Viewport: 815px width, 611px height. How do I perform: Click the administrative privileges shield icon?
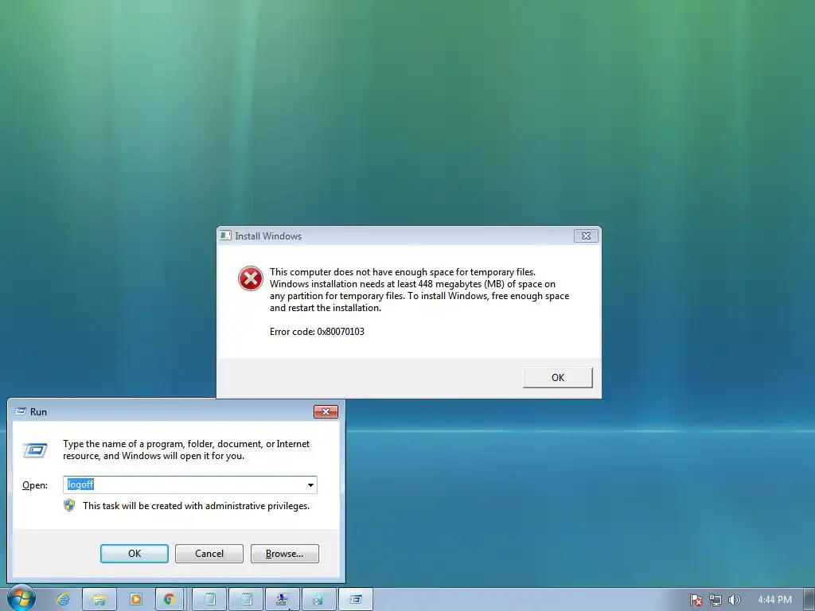(69, 505)
